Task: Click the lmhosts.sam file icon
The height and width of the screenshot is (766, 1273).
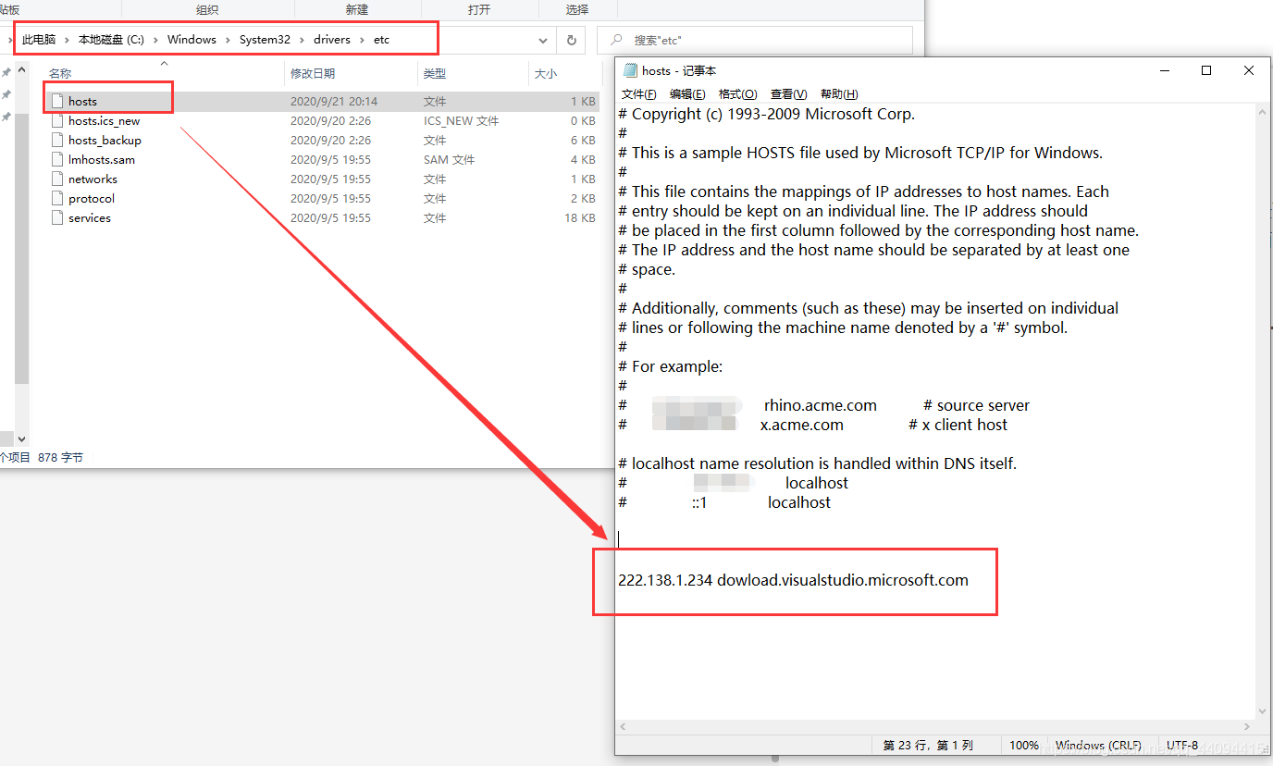Action: 57,159
